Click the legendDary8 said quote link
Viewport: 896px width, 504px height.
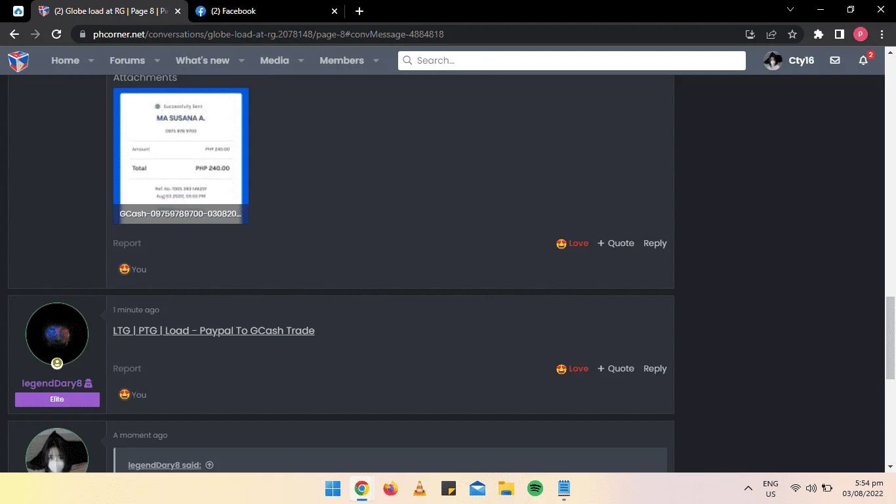click(x=165, y=465)
